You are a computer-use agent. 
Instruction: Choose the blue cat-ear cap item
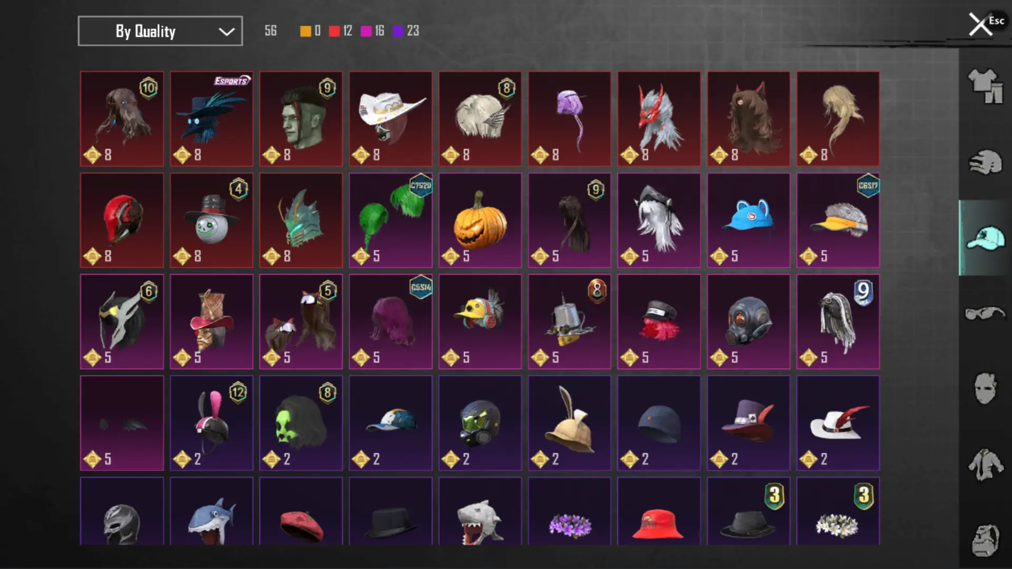748,220
